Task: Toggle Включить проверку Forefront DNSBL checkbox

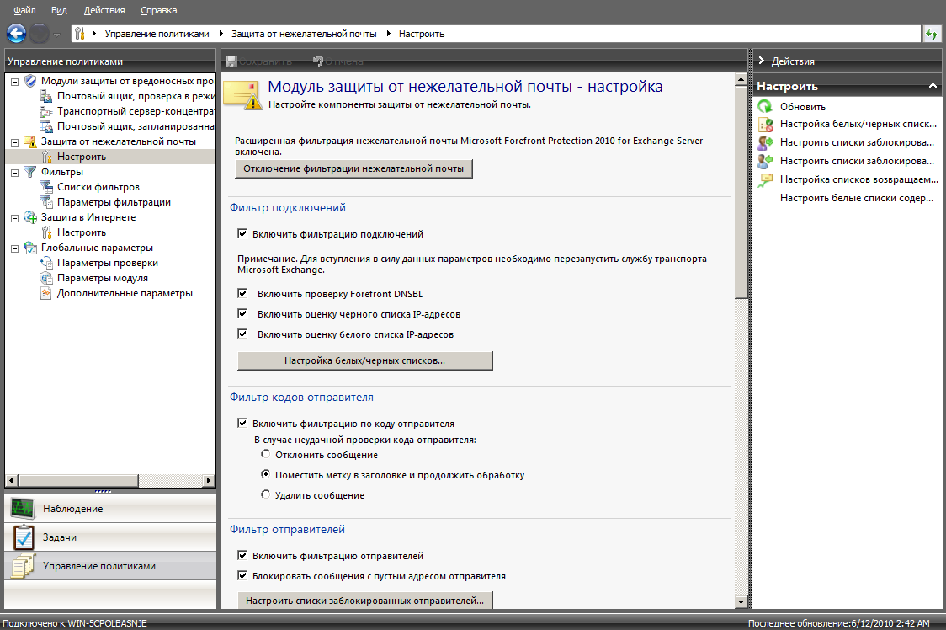Action: click(242, 293)
